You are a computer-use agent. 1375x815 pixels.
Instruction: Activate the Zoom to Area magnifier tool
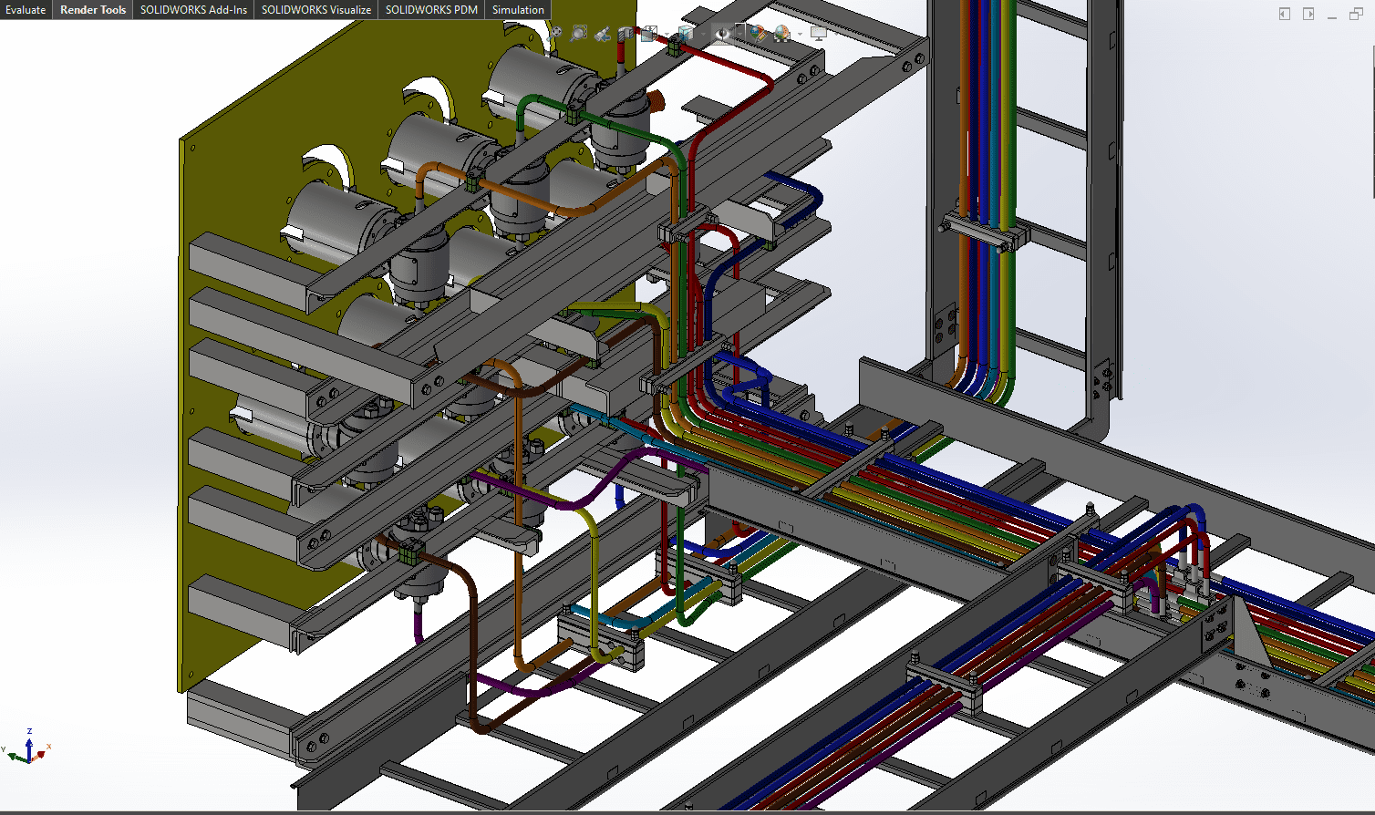579,33
